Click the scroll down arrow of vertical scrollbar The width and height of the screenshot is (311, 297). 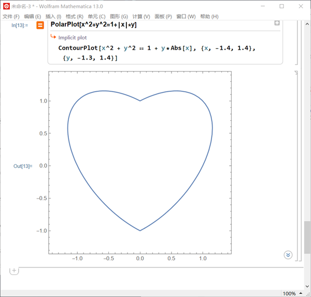pos(307,286)
